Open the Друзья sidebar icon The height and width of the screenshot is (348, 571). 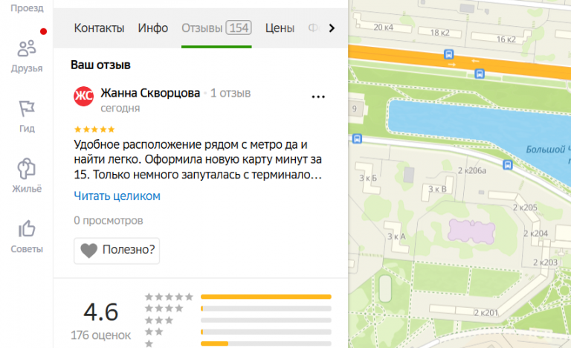(x=27, y=49)
